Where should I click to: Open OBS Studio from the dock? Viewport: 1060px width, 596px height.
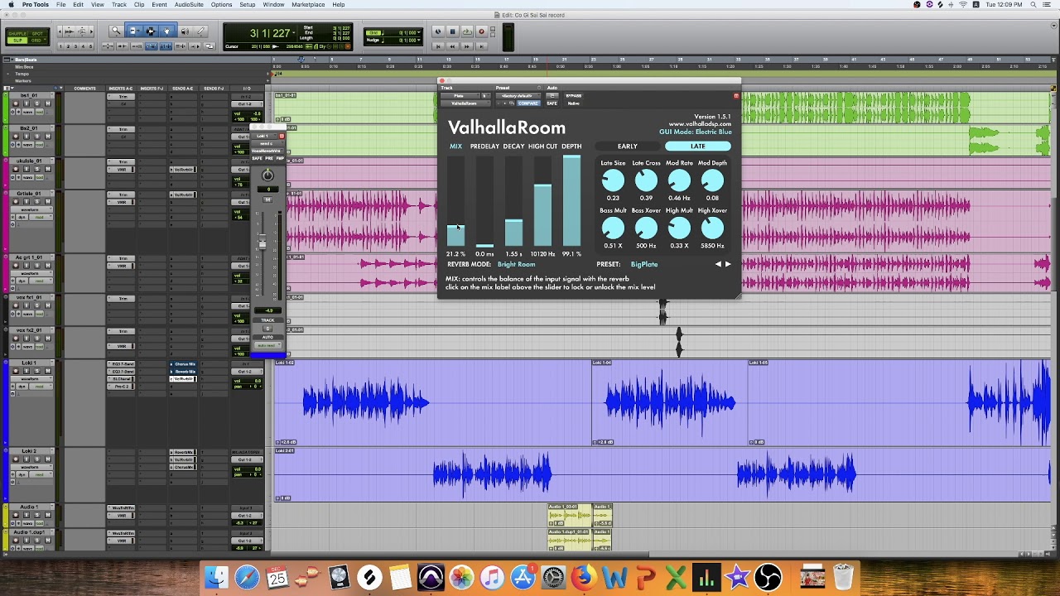pyautogui.click(x=768, y=577)
